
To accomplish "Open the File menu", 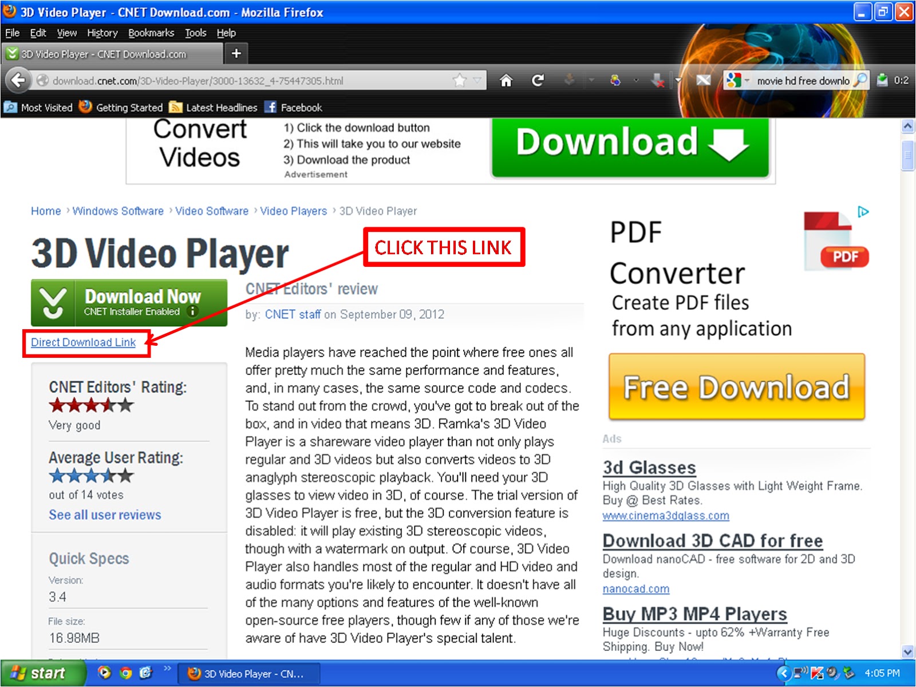I will click(12, 33).
